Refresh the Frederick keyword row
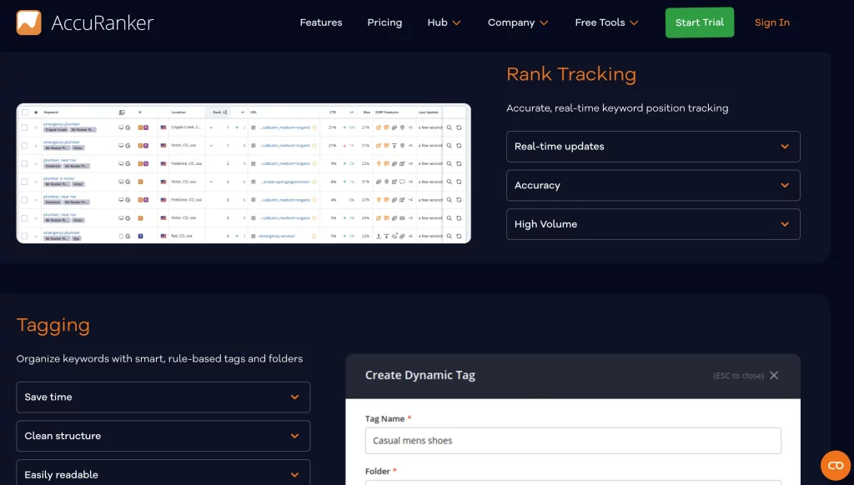This screenshot has width=854, height=485. point(460,163)
